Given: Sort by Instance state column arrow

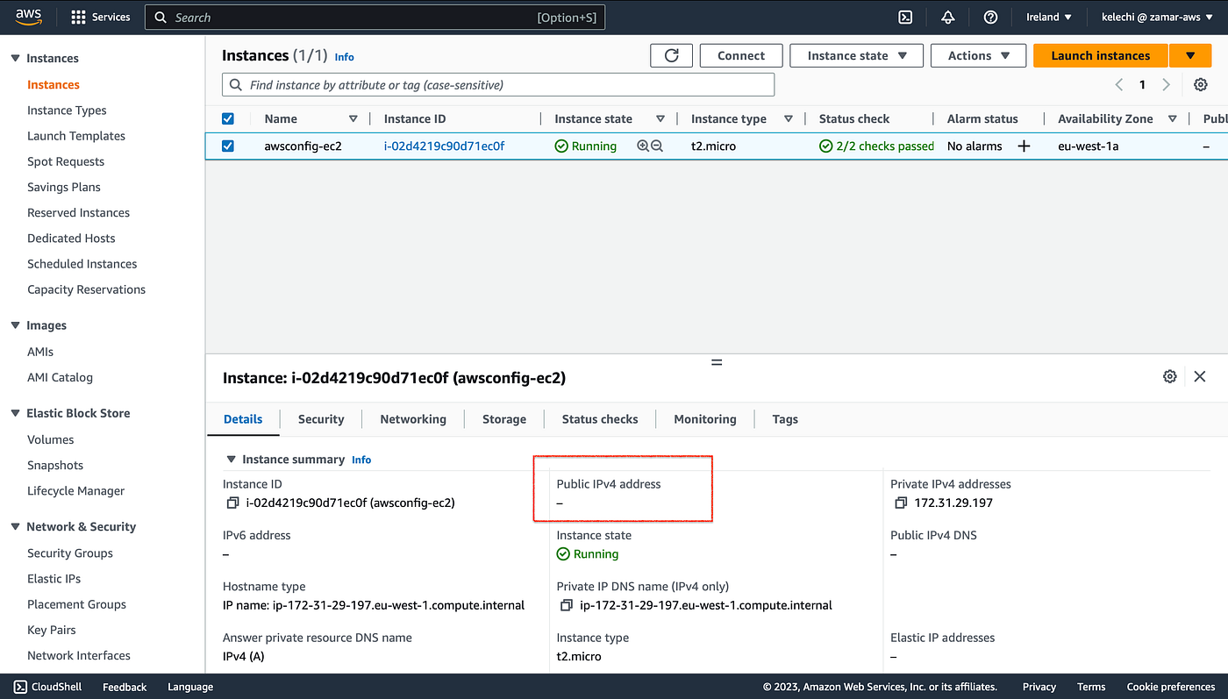Looking at the screenshot, I should (x=660, y=119).
